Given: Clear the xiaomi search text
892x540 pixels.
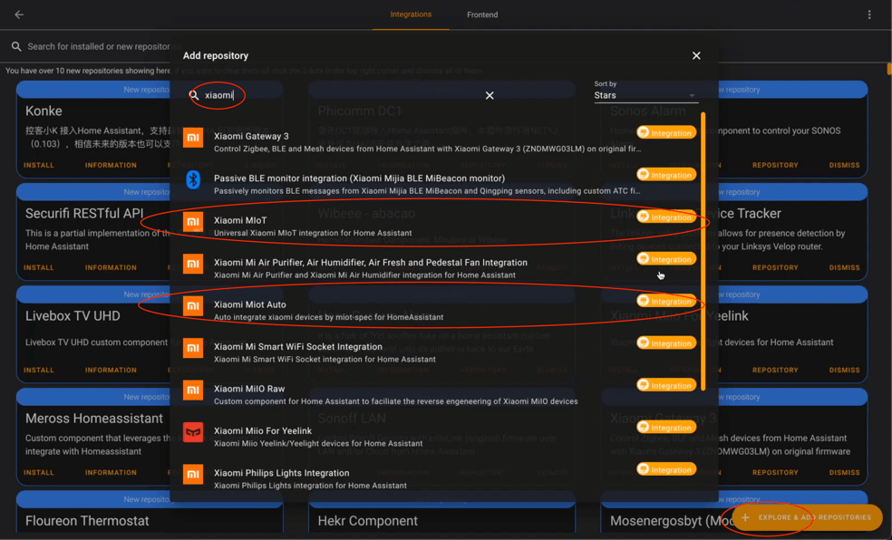Looking at the screenshot, I should pos(490,95).
